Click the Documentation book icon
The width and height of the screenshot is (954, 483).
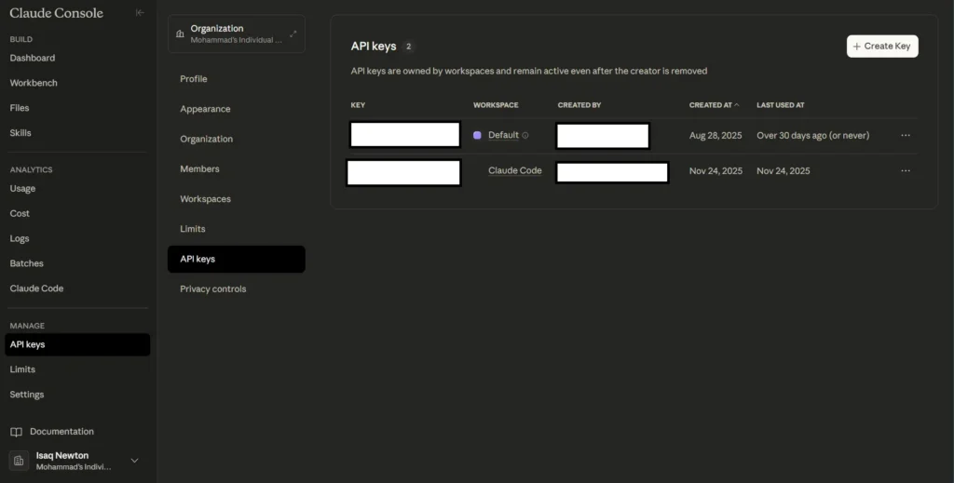coord(17,432)
